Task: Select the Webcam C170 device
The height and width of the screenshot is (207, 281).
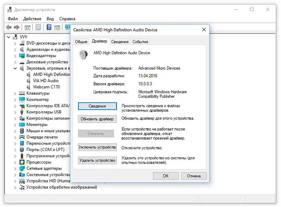Action: tap(46, 87)
